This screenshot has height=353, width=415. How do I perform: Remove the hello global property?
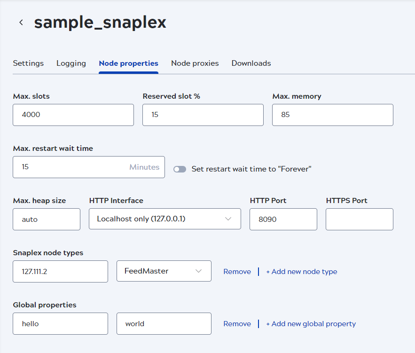(x=237, y=324)
